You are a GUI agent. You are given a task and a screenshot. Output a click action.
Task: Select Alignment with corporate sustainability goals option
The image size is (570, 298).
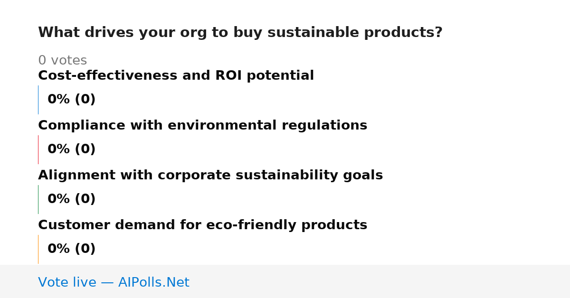click(210, 176)
